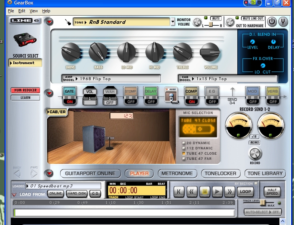Click the HALF SPEED button
The height and width of the screenshot is (225, 294).
click(272, 192)
